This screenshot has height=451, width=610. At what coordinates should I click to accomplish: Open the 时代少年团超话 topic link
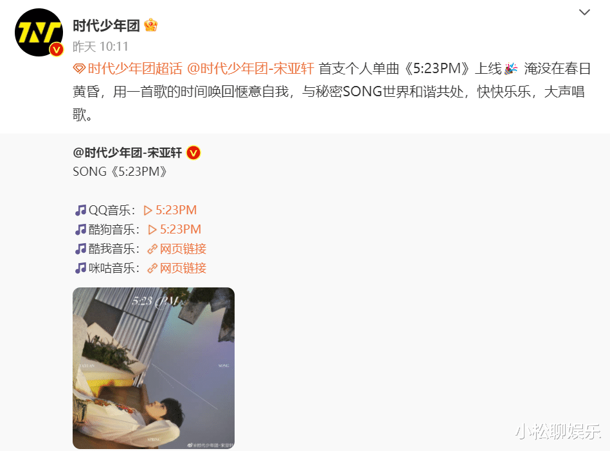135,69
